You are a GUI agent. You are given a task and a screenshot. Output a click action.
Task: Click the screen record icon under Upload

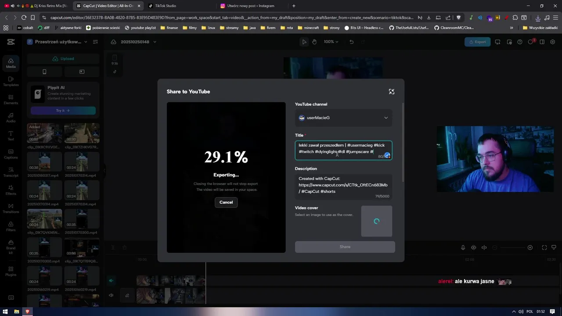point(82,72)
